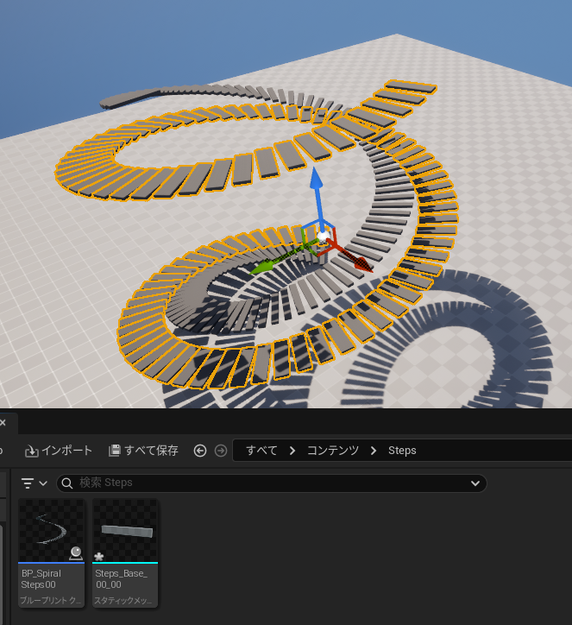Go forward with the right arrow navigation icon
The height and width of the screenshot is (625, 572).
tap(221, 451)
